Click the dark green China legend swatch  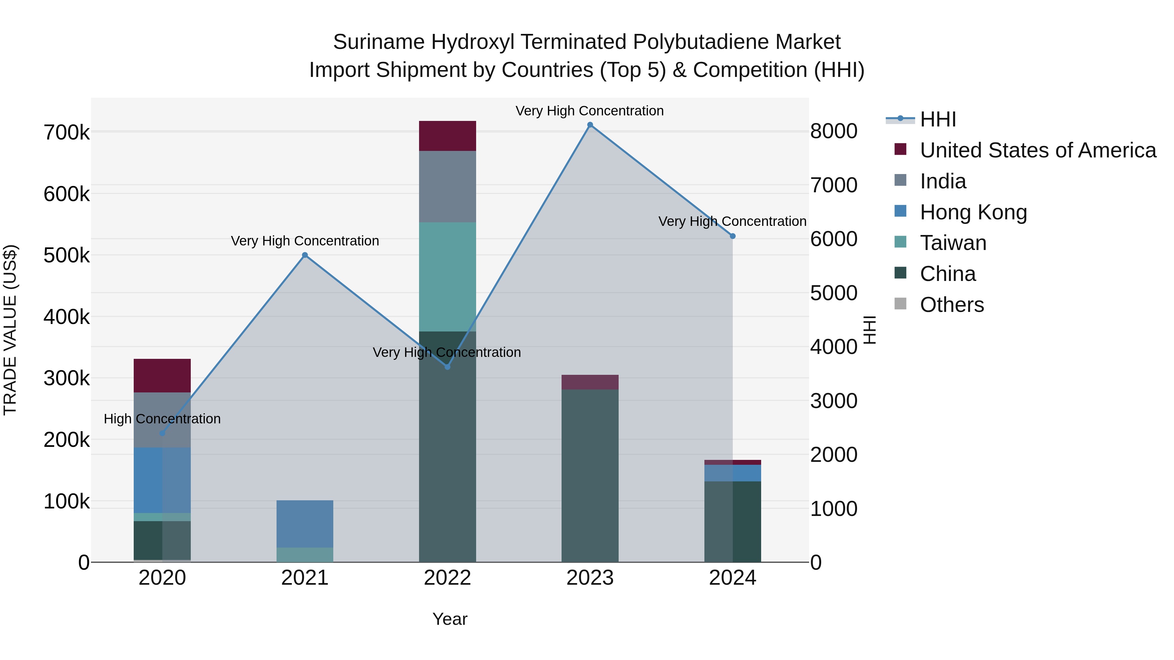[900, 272]
